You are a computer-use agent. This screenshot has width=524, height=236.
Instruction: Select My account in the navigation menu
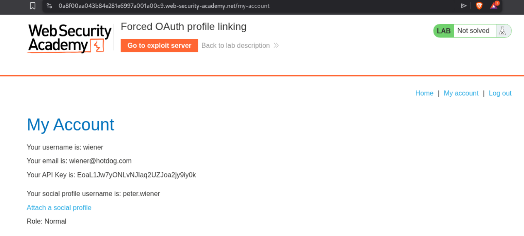461,93
